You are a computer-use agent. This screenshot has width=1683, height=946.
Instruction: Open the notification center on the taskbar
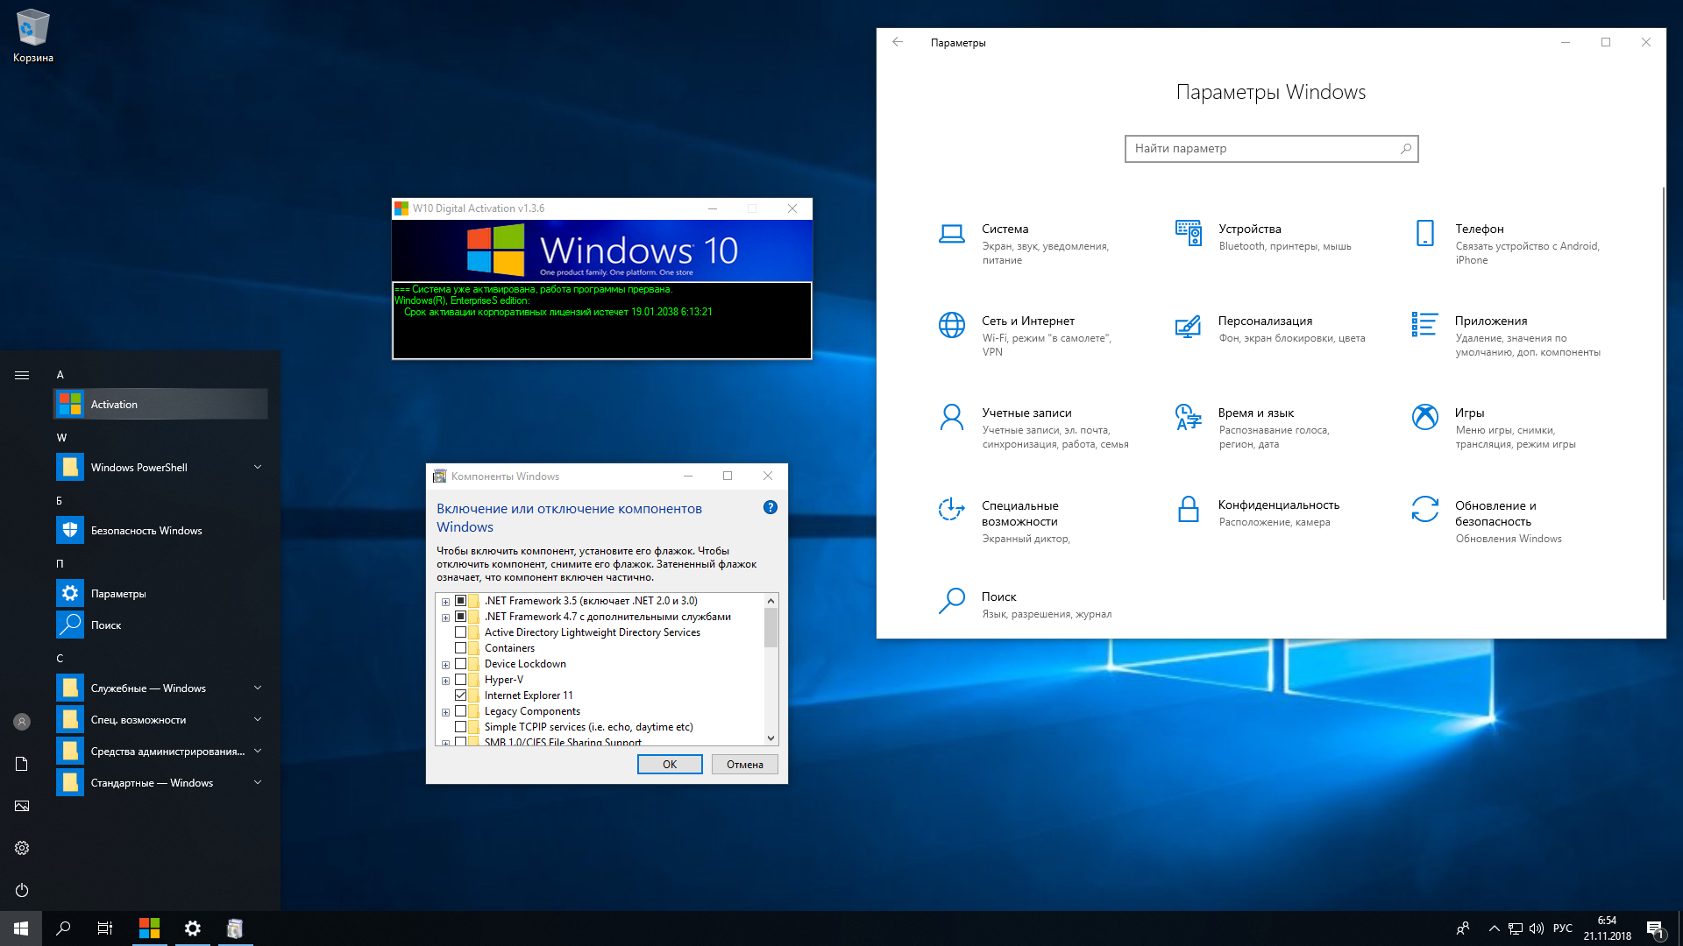pos(1655,928)
